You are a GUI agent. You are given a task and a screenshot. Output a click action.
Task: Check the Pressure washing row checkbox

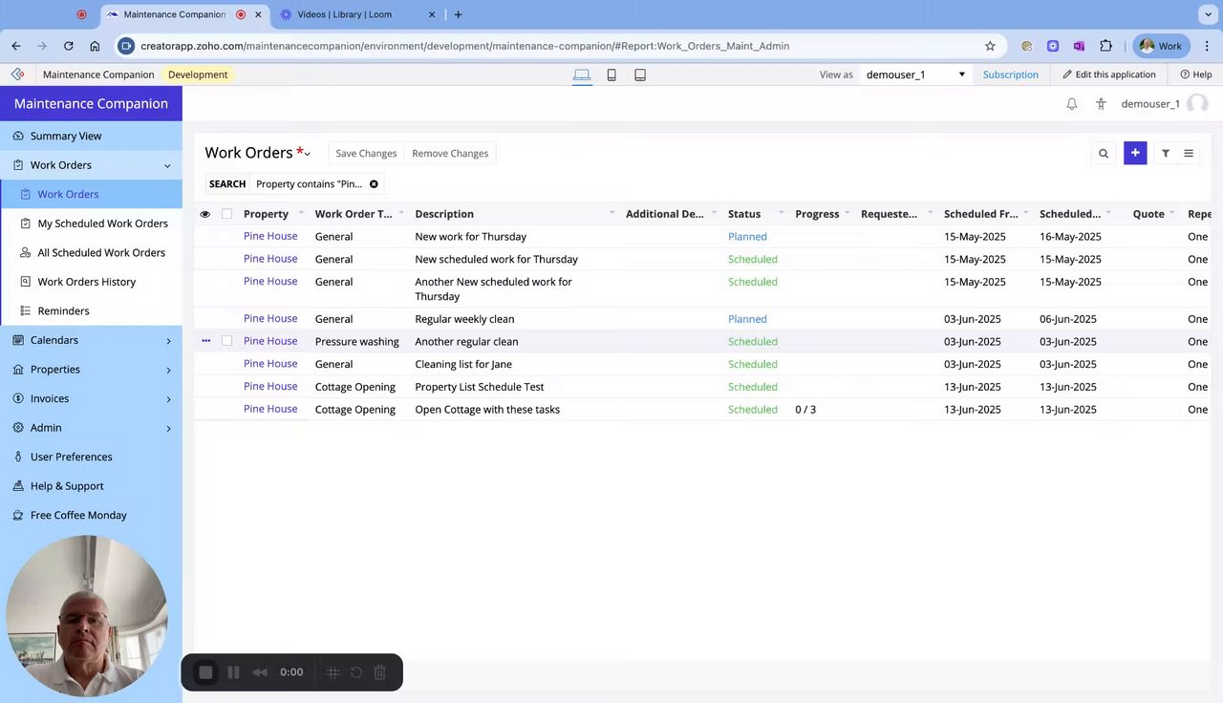(x=226, y=341)
